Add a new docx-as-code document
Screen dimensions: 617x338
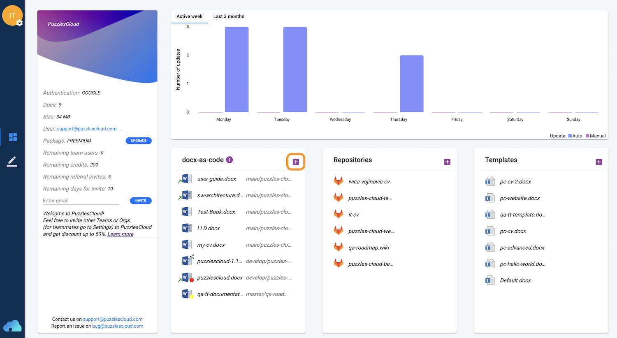pos(296,162)
